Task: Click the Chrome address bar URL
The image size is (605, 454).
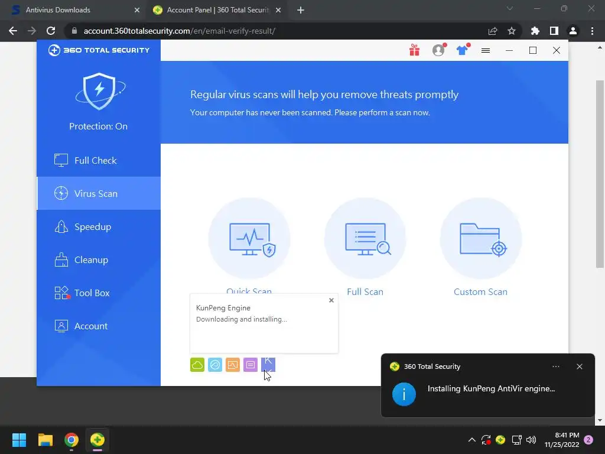Action: [x=180, y=31]
